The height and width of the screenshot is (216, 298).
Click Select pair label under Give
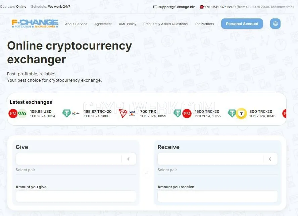pyautogui.click(x=26, y=170)
